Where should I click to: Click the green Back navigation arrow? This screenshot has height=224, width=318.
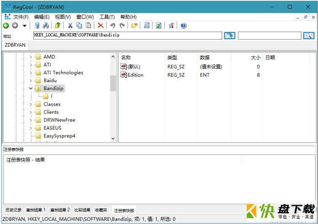6,26
